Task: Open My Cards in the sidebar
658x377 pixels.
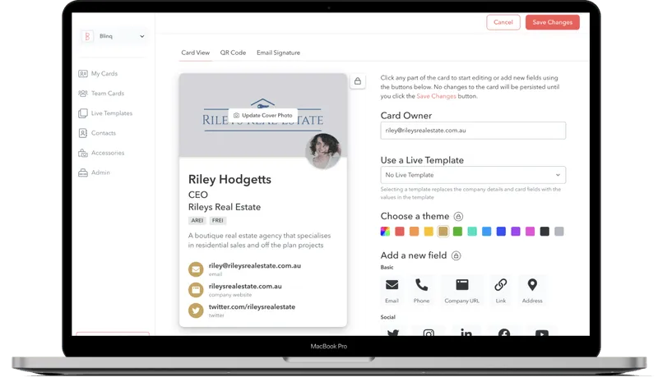Action: click(98, 74)
